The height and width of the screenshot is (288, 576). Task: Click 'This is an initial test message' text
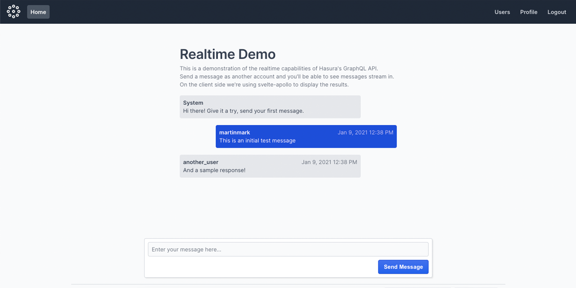click(x=257, y=140)
